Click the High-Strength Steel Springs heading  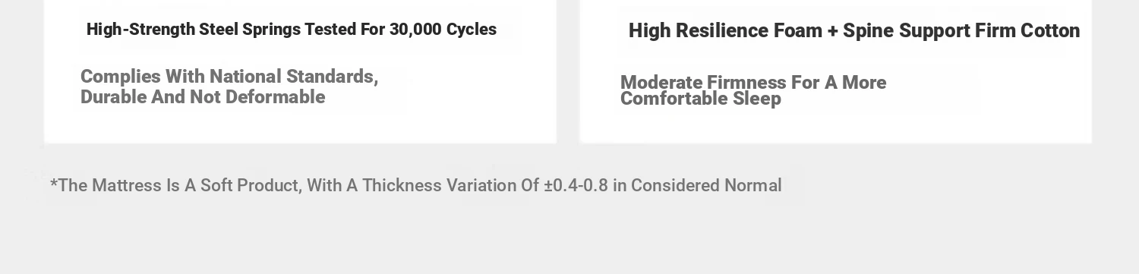point(292,30)
